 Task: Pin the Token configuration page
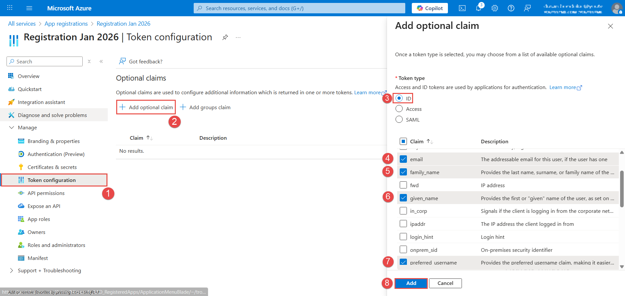tap(225, 37)
